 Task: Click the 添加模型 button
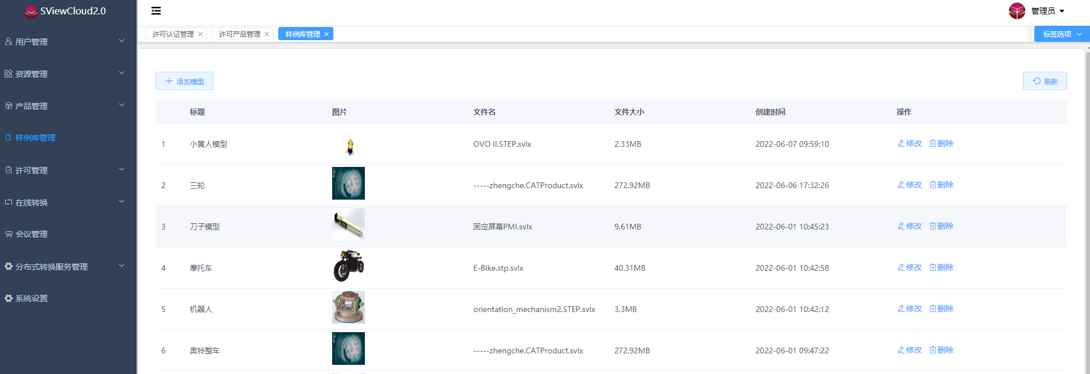pos(184,81)
